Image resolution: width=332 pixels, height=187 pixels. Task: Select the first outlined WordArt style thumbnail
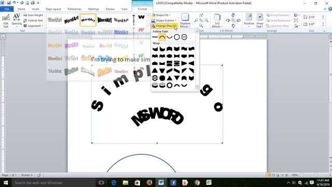click(x=55, y=20)
